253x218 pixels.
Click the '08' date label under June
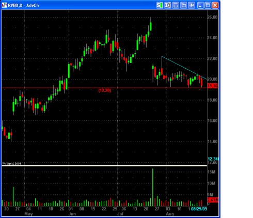pyautogui.click(x=82, y=209)
